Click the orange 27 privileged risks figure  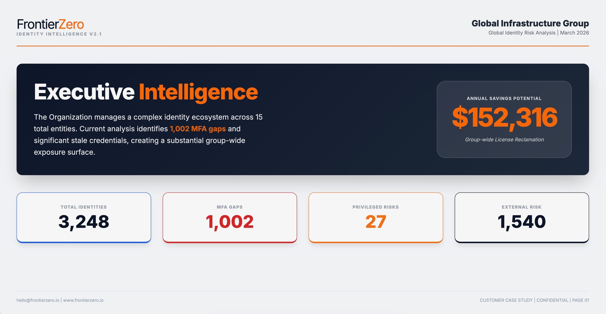(376, 221)
